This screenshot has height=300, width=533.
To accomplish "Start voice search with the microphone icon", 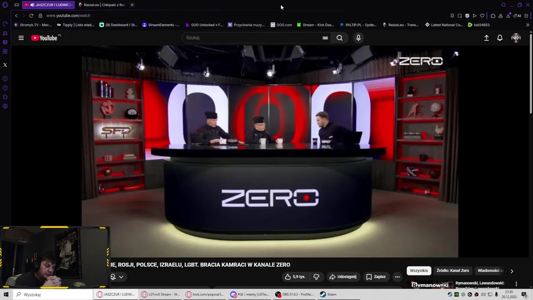I will pos(358,38).
